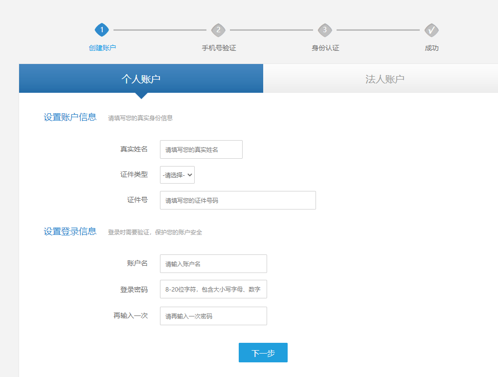
Task: Select the 创建账户 step label
Action: click(102, 48)
